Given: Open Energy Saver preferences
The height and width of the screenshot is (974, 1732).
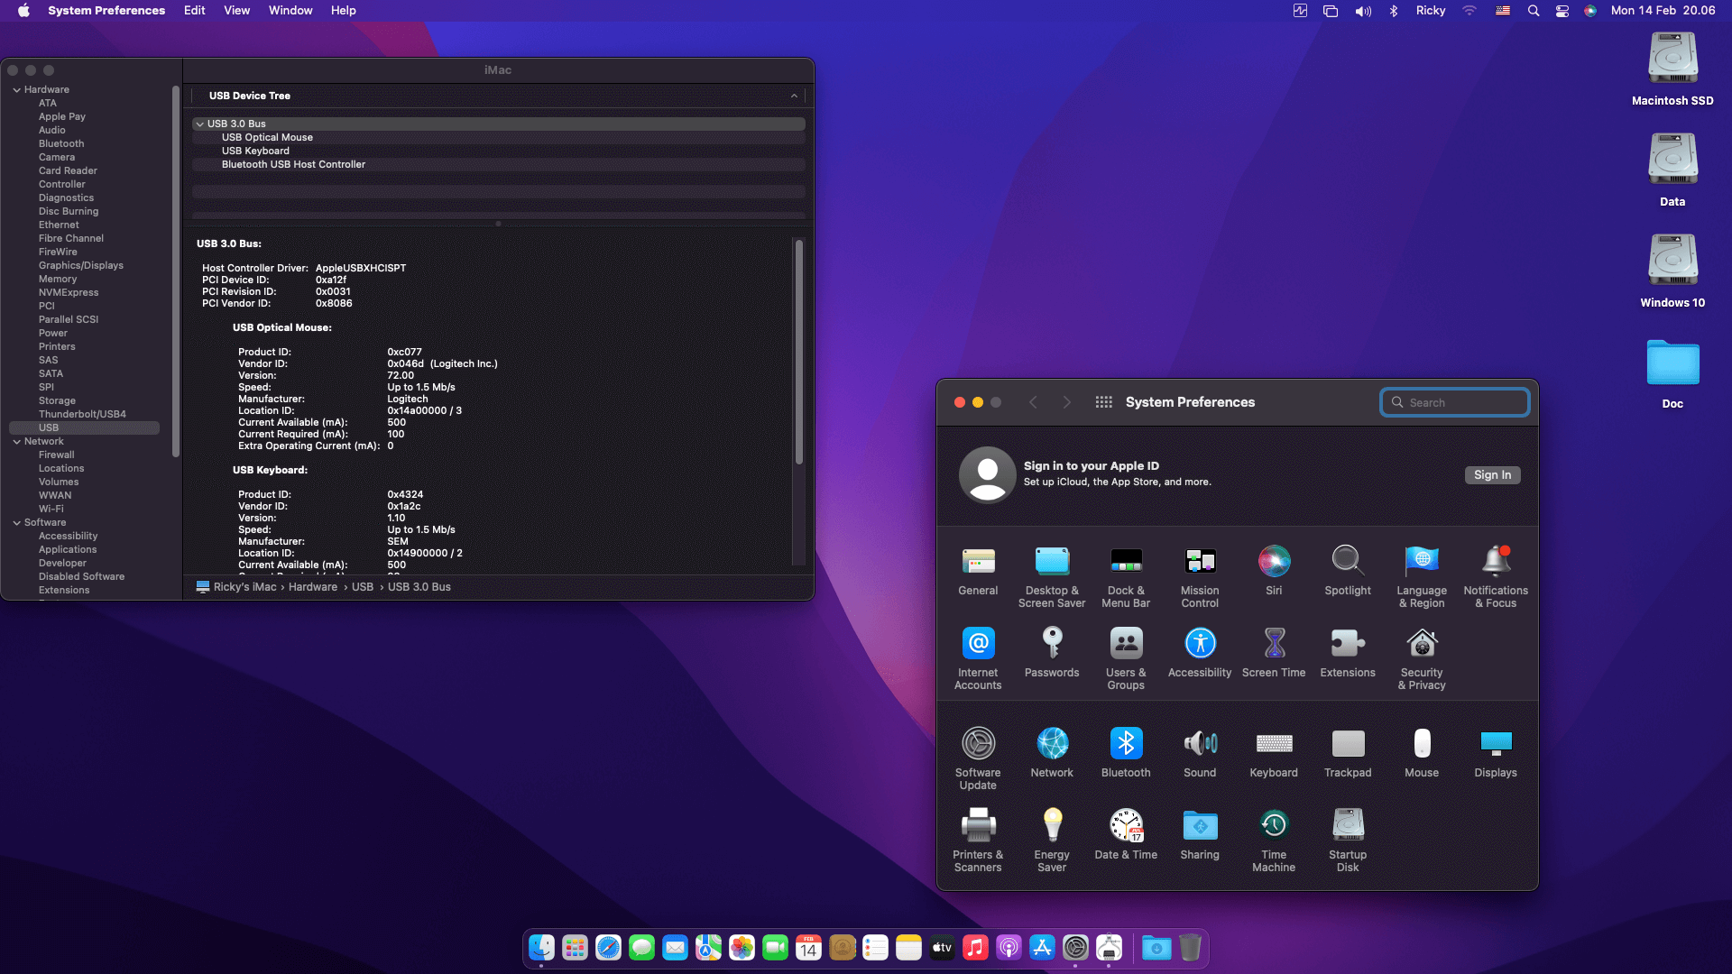Looking at the screenshot, I should point(1052,841).
